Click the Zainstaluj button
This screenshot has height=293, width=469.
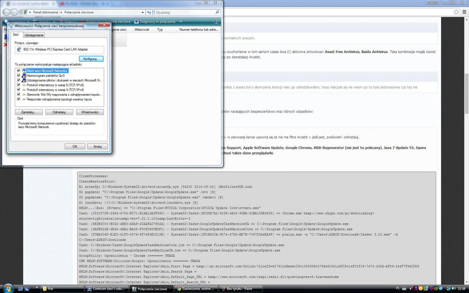coord(29,112)
